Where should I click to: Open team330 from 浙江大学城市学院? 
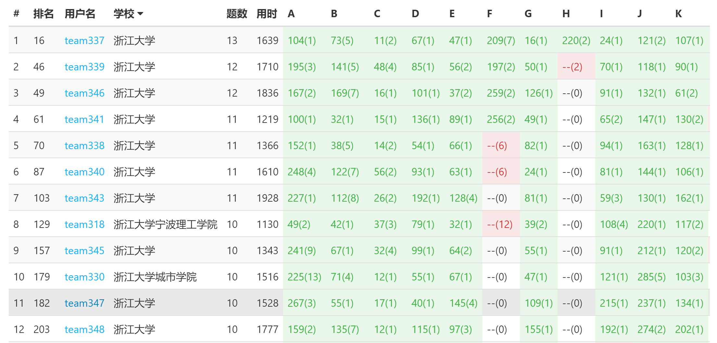click(x=84, y=277)
